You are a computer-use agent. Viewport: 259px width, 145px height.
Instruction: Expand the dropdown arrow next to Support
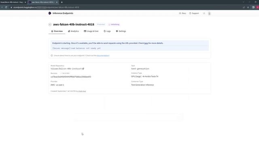[204, 13]
